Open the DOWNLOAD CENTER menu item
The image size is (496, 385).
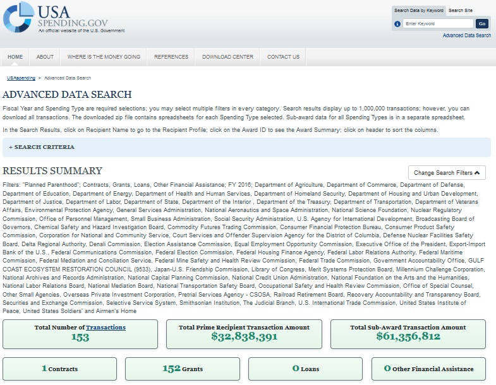point(227,57)
